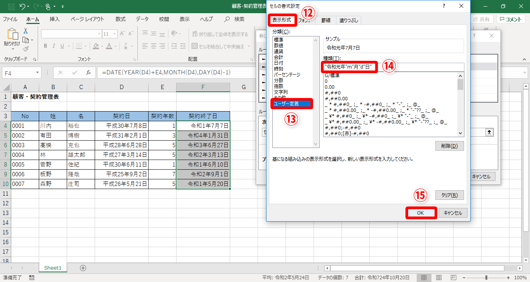
Task: Open the Page Layout ribbon tab
Action: tap(87, 19)
